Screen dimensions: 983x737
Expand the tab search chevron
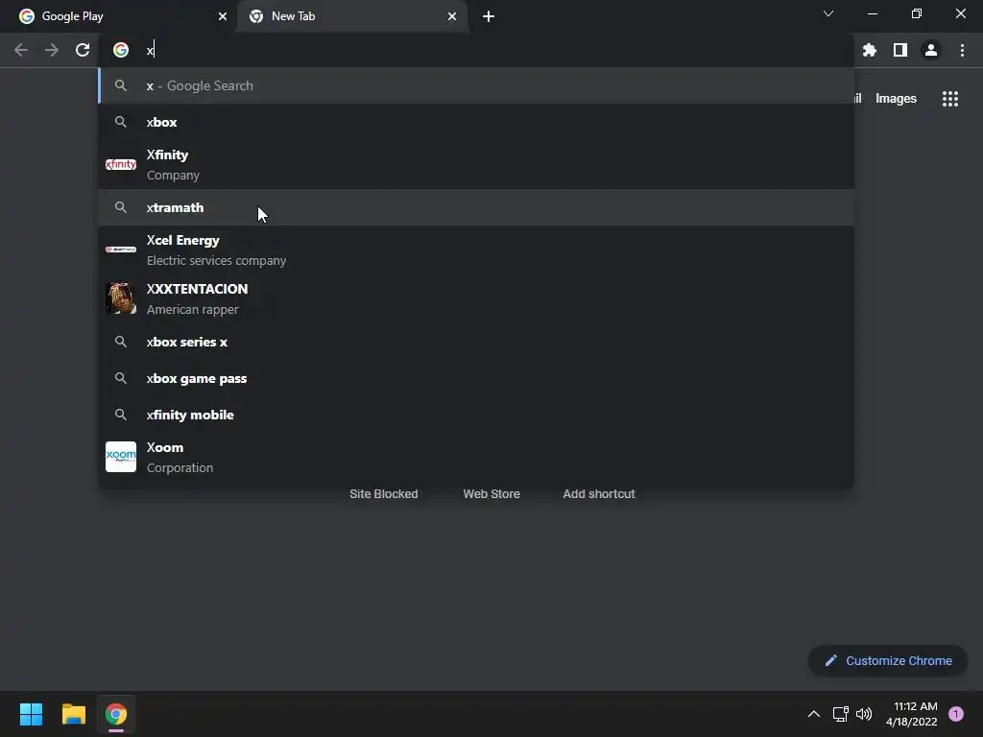tap(828, 13)
